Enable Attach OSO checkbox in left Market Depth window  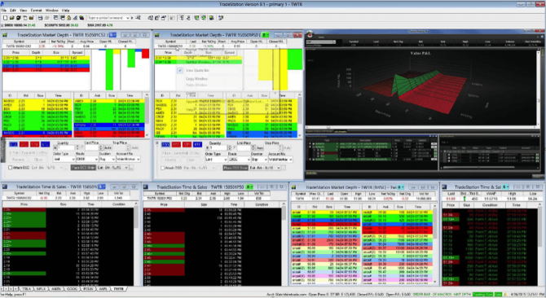pyautogui.click(x=11, y=168)
